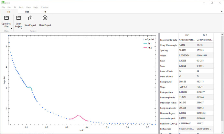Viewport: 224px width, 134px height.
Task: Click the Fit 1 Peak position value
Action: (x=184, y=91)
